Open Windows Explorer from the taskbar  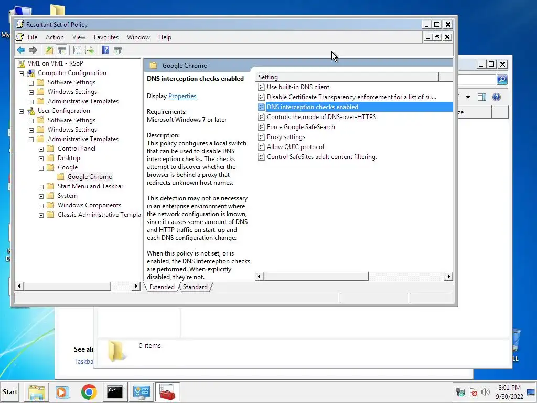pos(37,392)
